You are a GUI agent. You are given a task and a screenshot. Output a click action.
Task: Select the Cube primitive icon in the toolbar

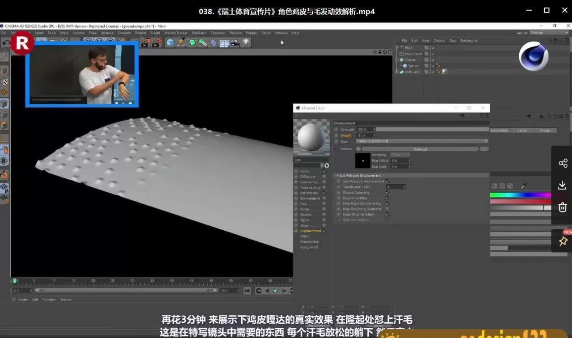[170, 42]
